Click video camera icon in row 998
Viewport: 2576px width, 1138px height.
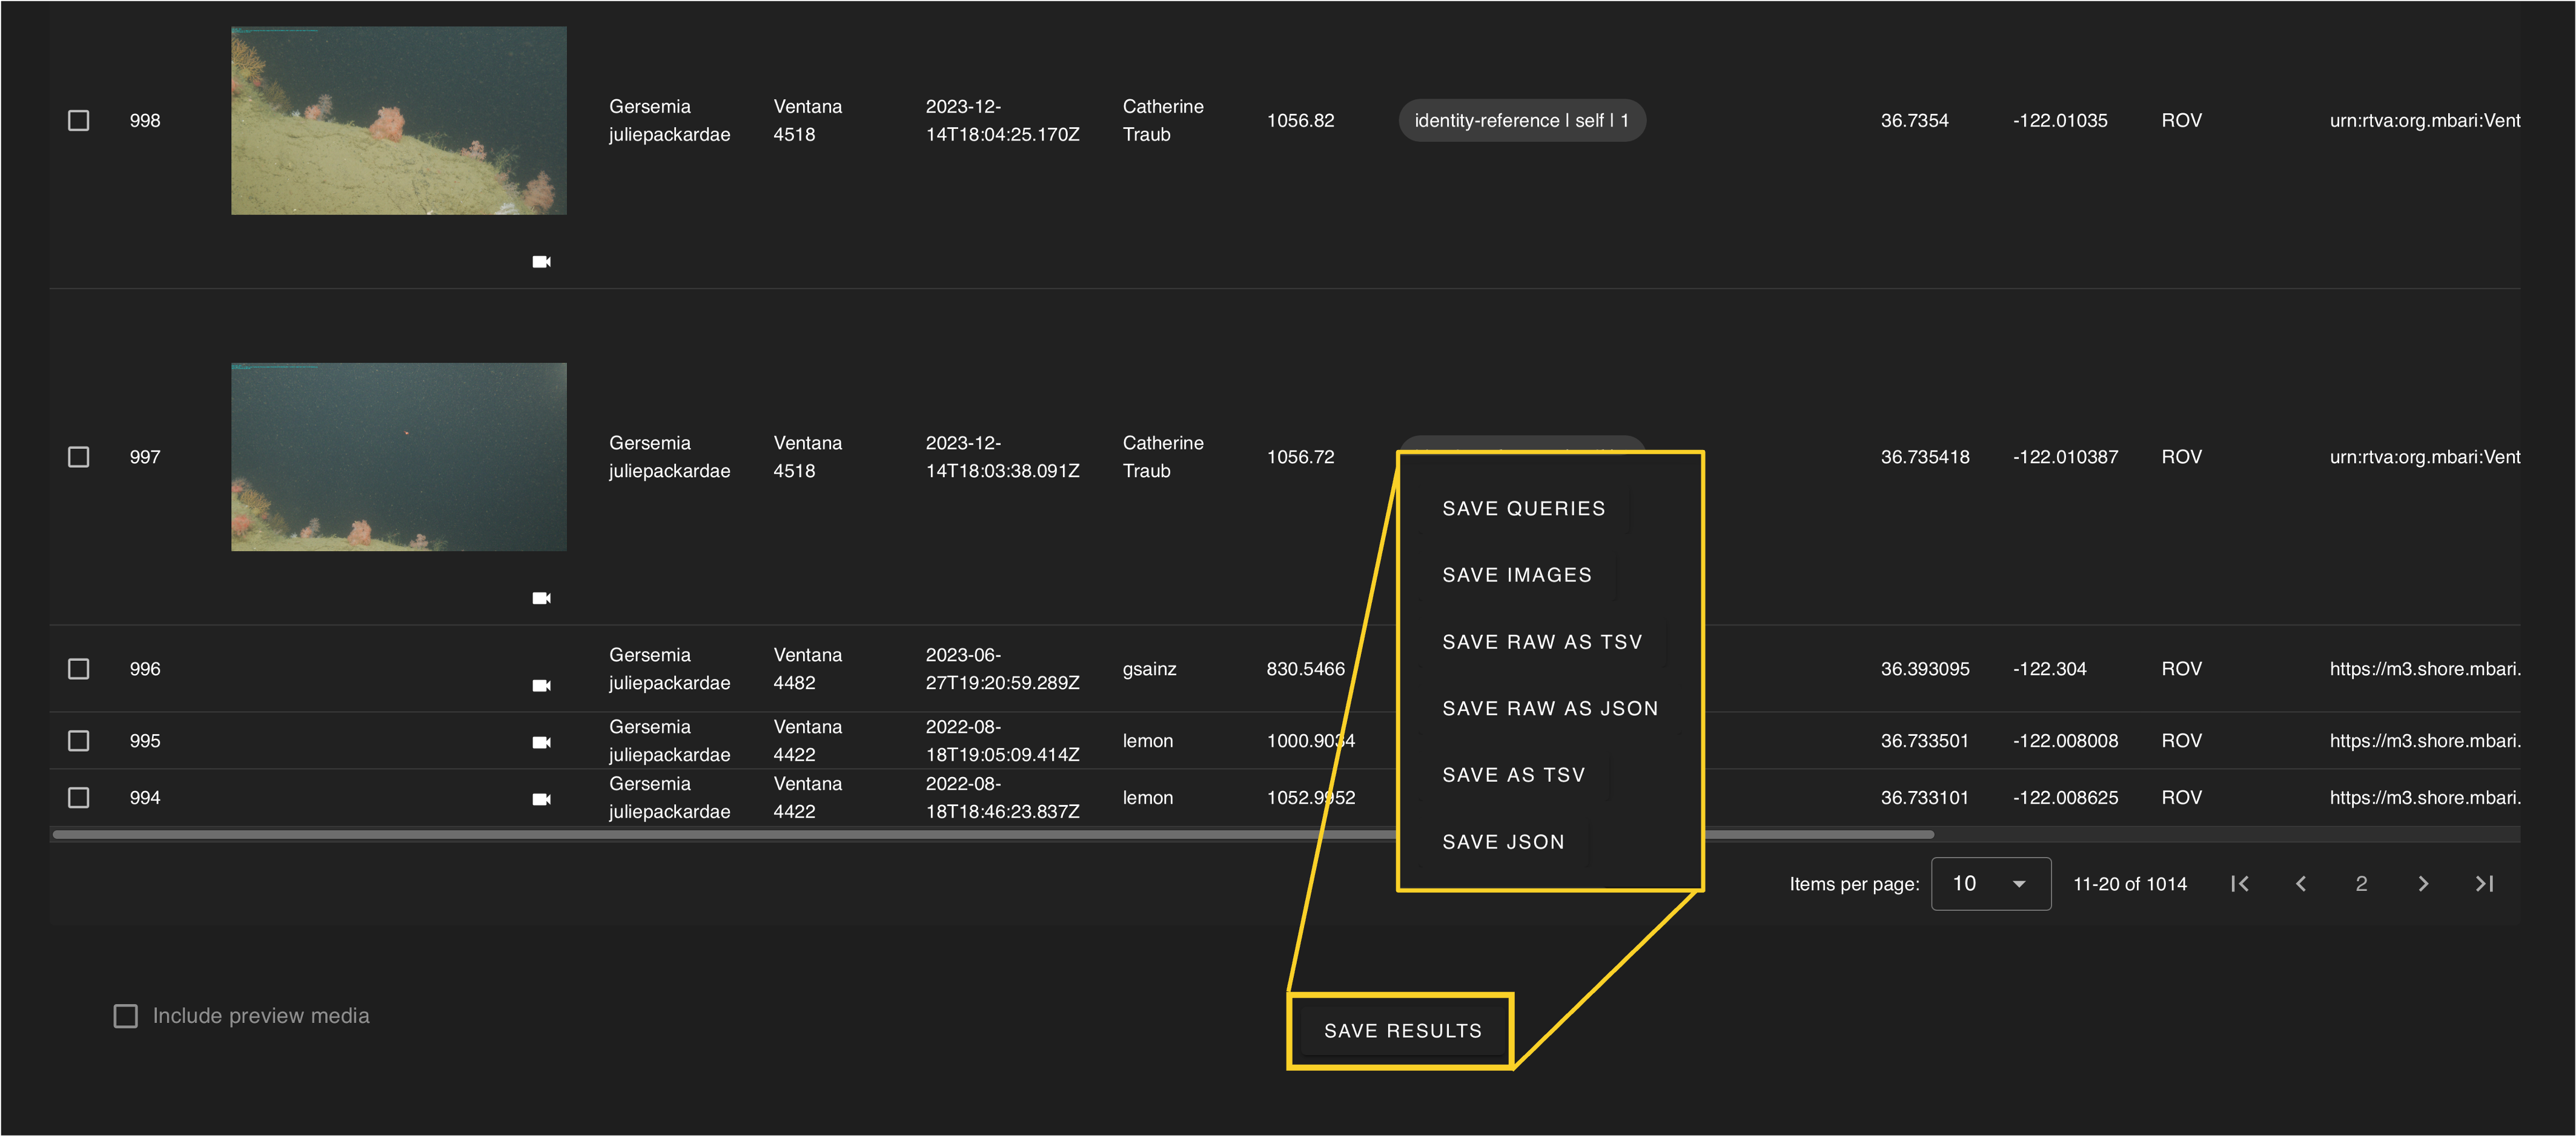coord(541,262)
